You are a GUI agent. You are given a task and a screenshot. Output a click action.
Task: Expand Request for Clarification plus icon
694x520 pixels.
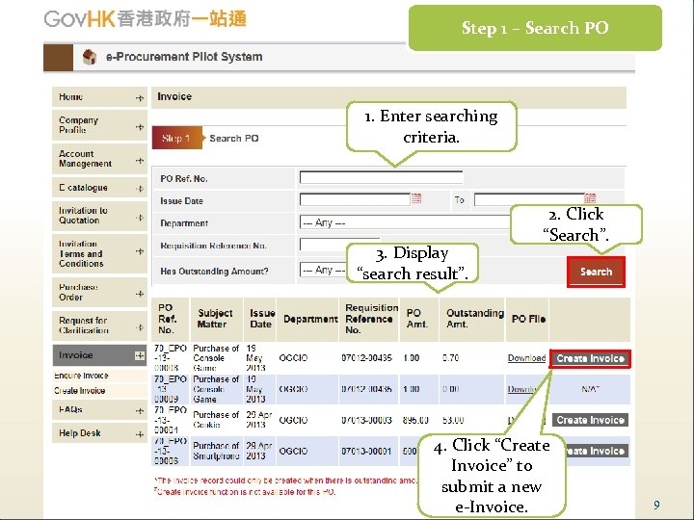click(x=140, y=327)
